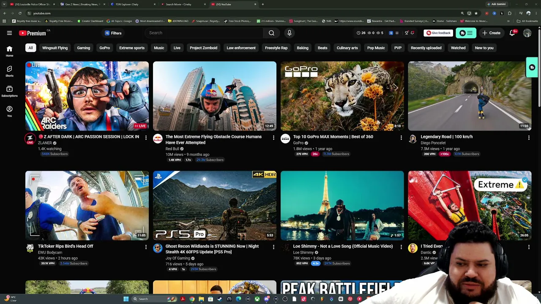The width and height of the screenshot is (541, 304).
Task: Go to the YouTube Premium logo home
Action: tap(33, 33)
